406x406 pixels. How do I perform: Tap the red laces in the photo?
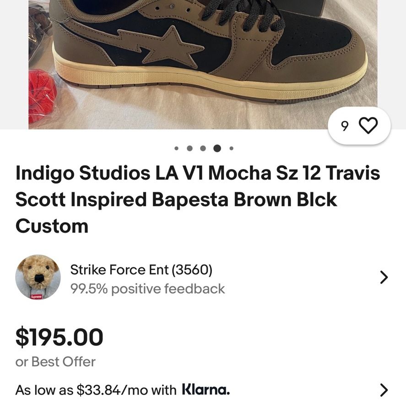[x=42, y=95]
